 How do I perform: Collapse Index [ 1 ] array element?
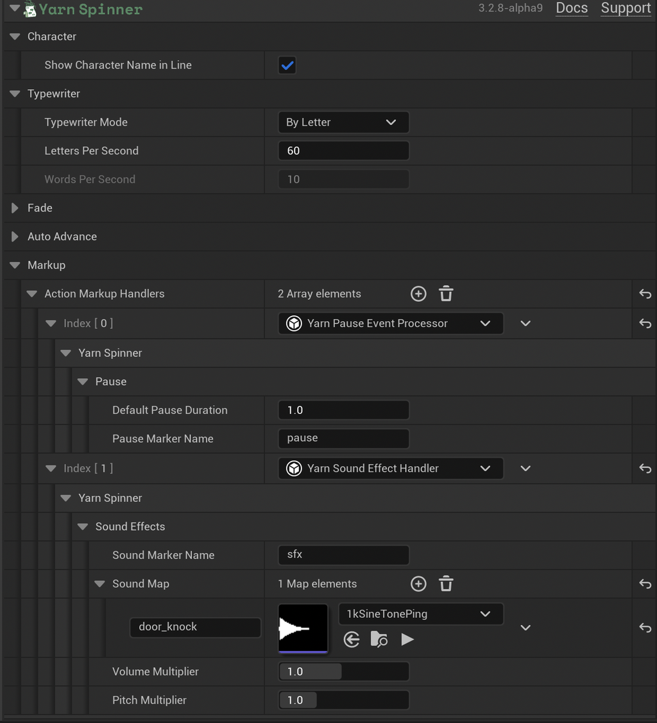pyautogui.click(x=51, y=468)
